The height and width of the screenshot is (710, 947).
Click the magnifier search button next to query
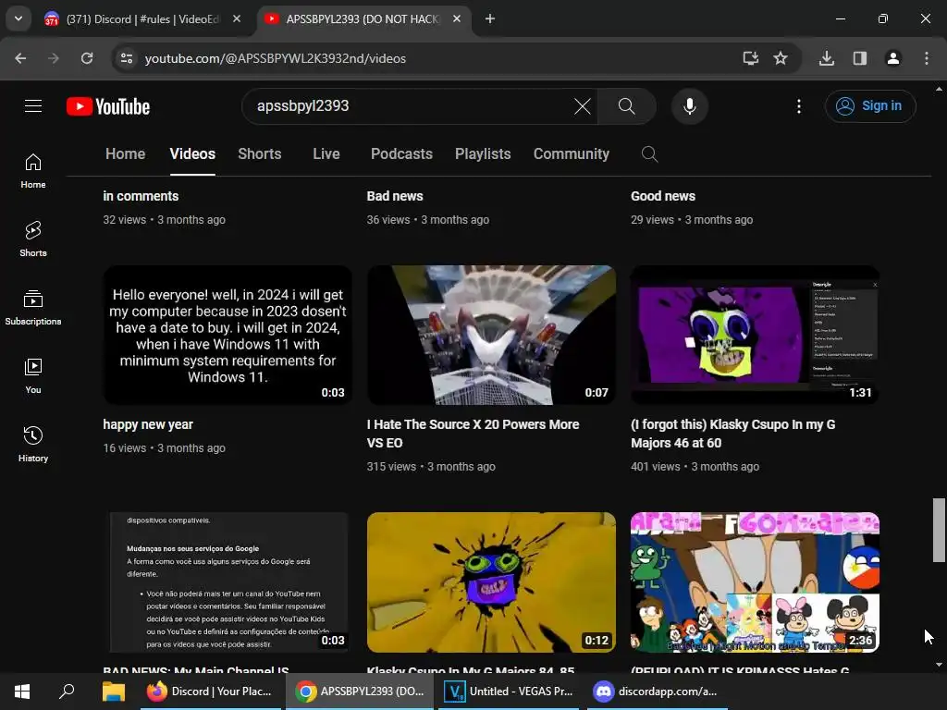(x=626, y=106)
